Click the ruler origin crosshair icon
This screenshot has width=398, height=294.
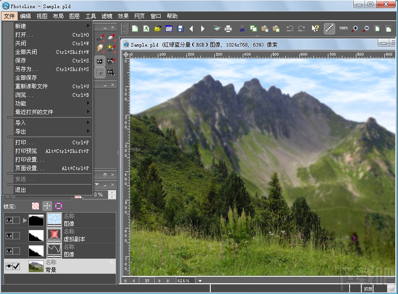(x=126, y=55)
